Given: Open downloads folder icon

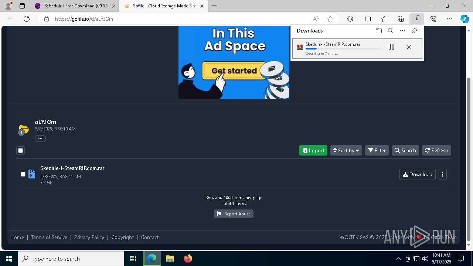Looking at the screenshot, I should tap(378, 31).
